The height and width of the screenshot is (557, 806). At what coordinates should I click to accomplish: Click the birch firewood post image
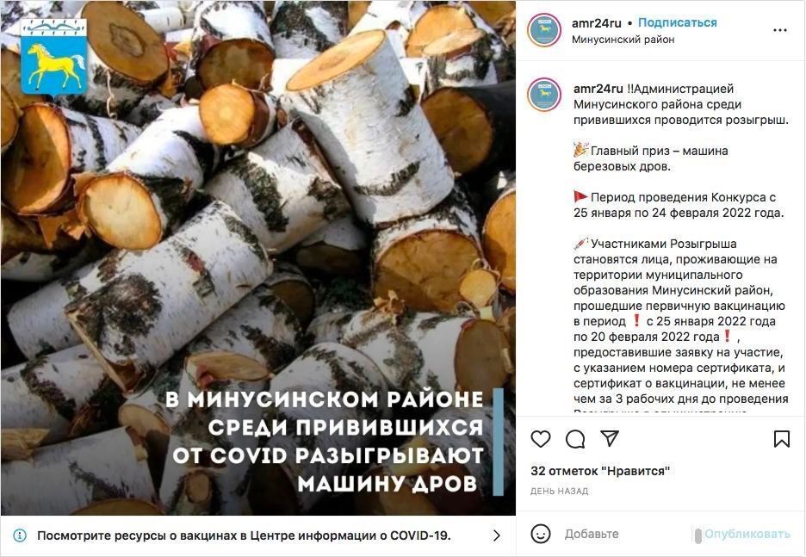258,258
